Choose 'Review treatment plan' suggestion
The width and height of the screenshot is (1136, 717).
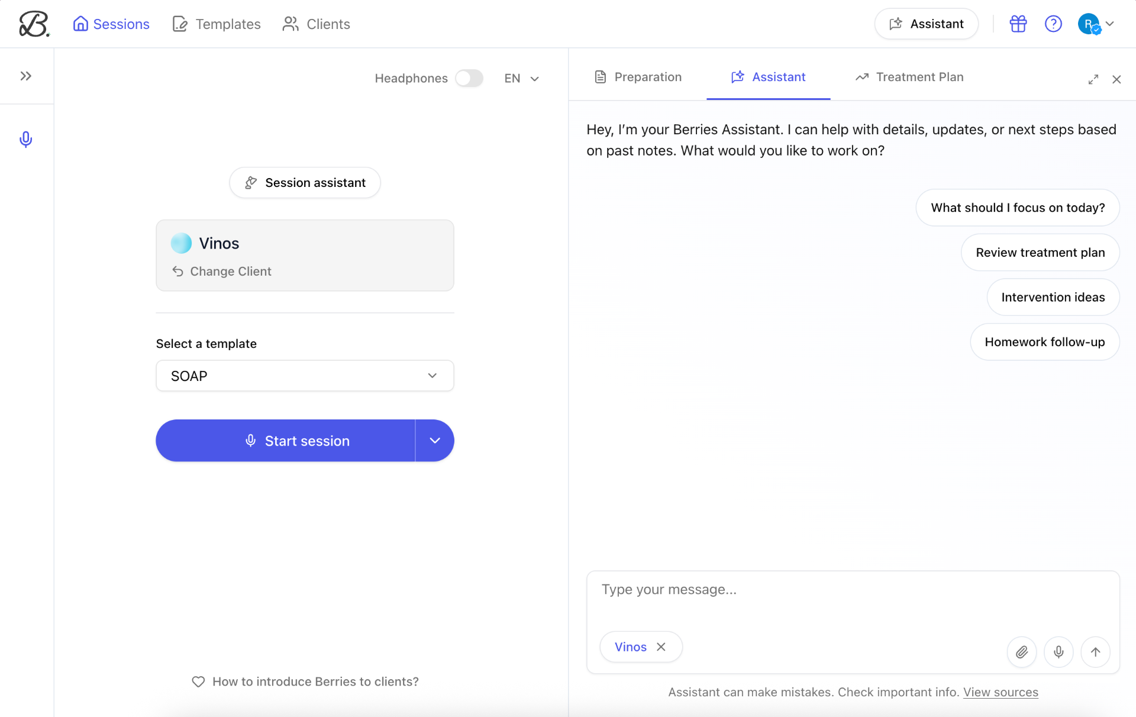click(x=1040, y=253)
